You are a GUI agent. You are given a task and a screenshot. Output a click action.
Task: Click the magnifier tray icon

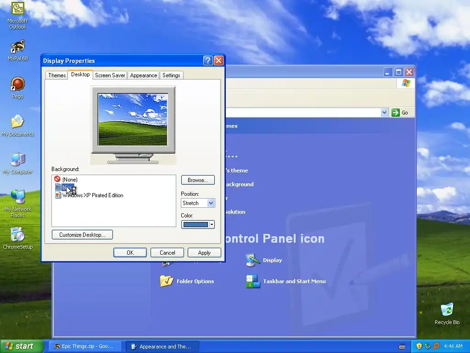click(x=436, y=346)
